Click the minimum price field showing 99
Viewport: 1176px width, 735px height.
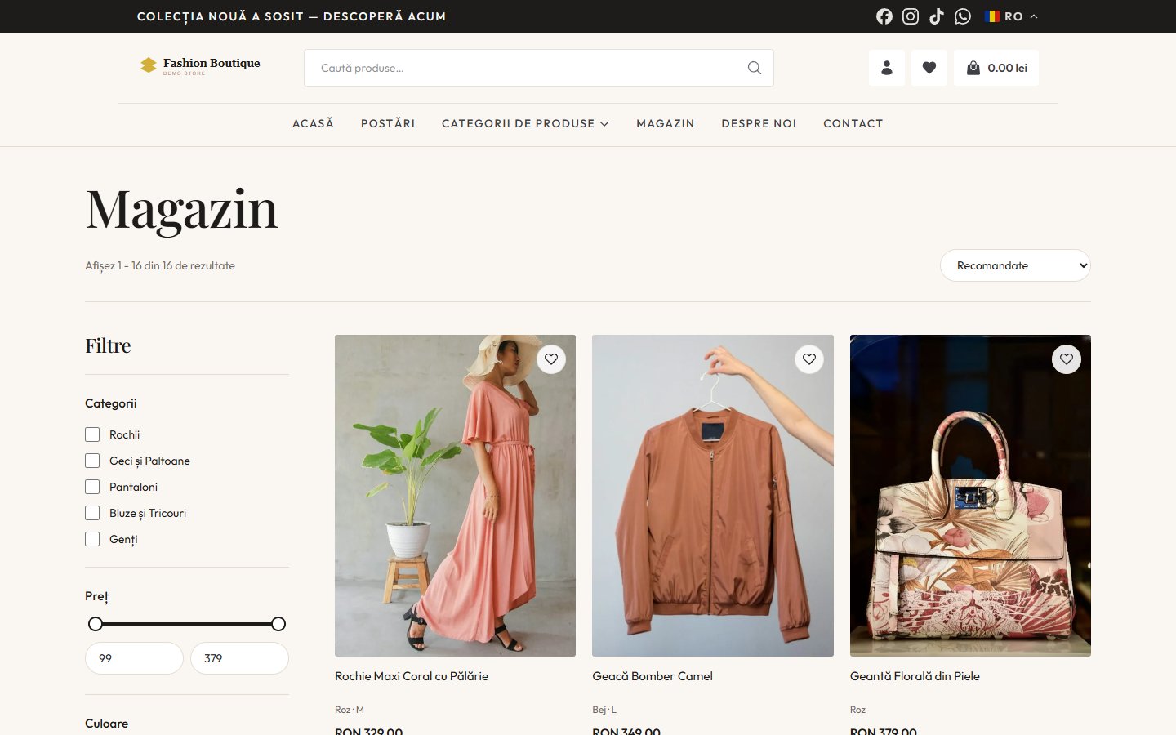(134, 658)
